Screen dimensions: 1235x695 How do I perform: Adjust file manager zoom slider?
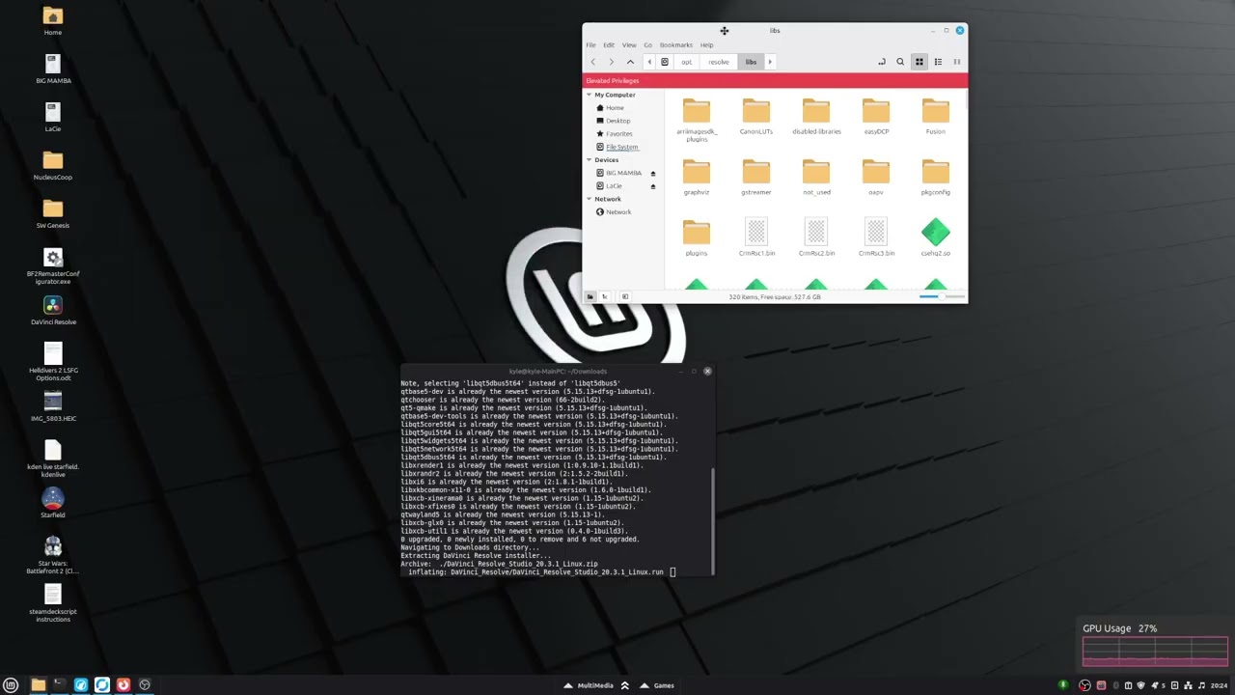click(940, 296)
